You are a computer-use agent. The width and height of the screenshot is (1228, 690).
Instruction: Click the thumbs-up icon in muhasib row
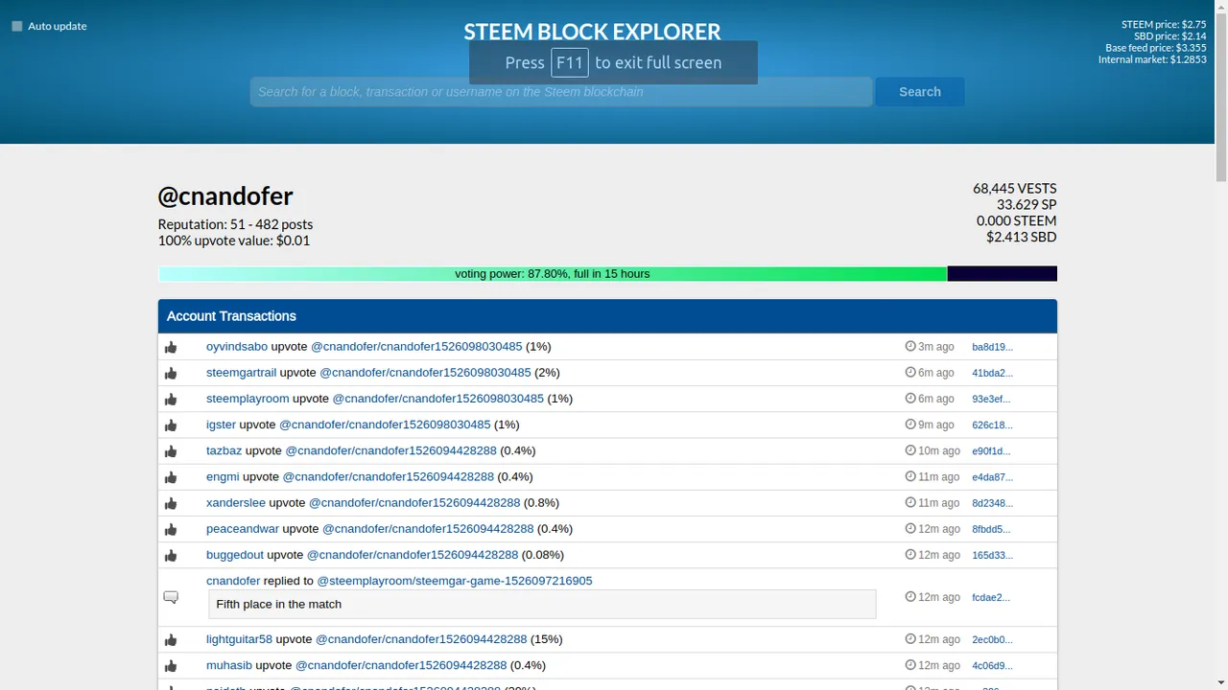tap(171, 665)
